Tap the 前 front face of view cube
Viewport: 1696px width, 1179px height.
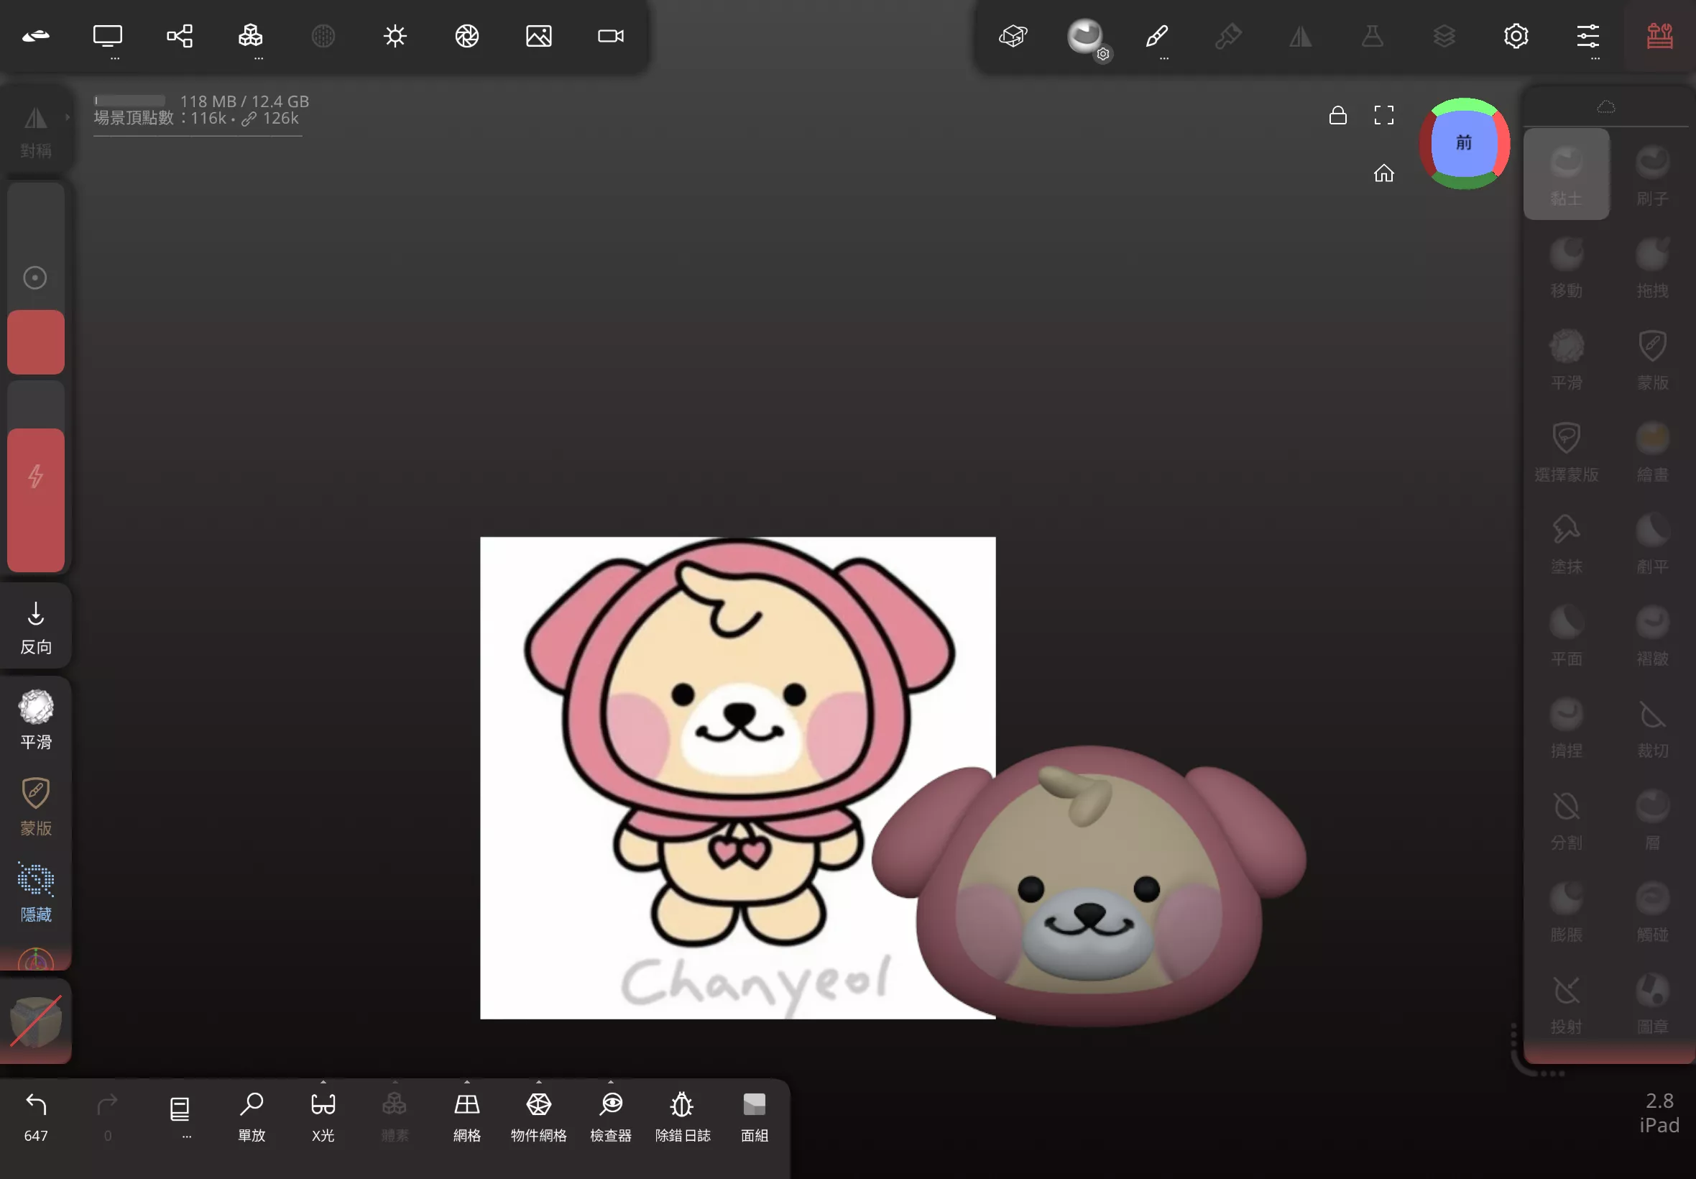(x=1464, y=142)
